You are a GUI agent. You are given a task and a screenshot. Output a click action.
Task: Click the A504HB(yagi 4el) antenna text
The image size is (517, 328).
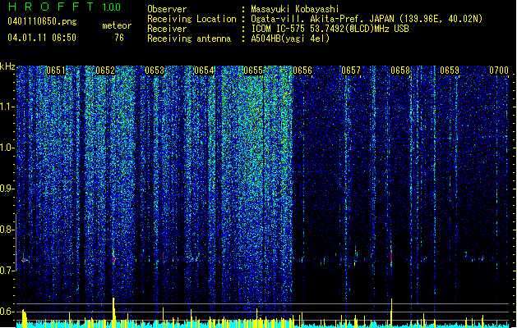pos(290,39)
